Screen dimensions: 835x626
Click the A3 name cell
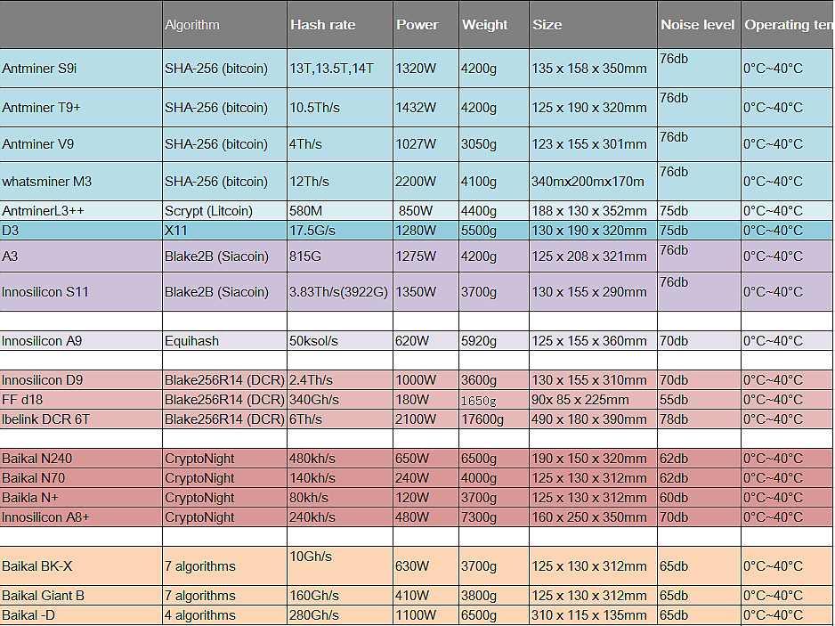[81, 256]
